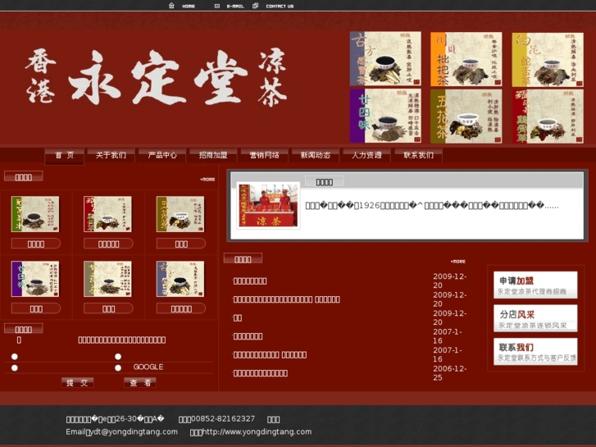
Task: Click the label button under tan product
Action: (x=108, y=308)
